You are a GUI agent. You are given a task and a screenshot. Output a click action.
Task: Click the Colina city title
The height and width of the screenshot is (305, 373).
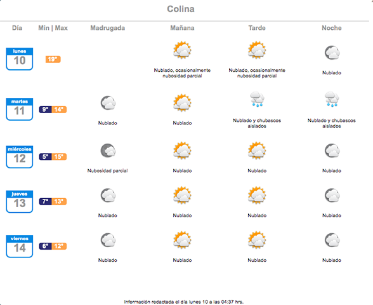click(181, 9)
